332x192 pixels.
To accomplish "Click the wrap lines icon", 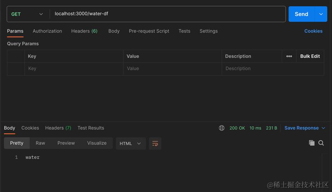I will coord(155,144).
